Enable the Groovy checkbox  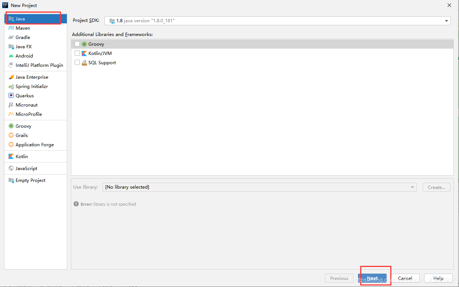(77, 44)
